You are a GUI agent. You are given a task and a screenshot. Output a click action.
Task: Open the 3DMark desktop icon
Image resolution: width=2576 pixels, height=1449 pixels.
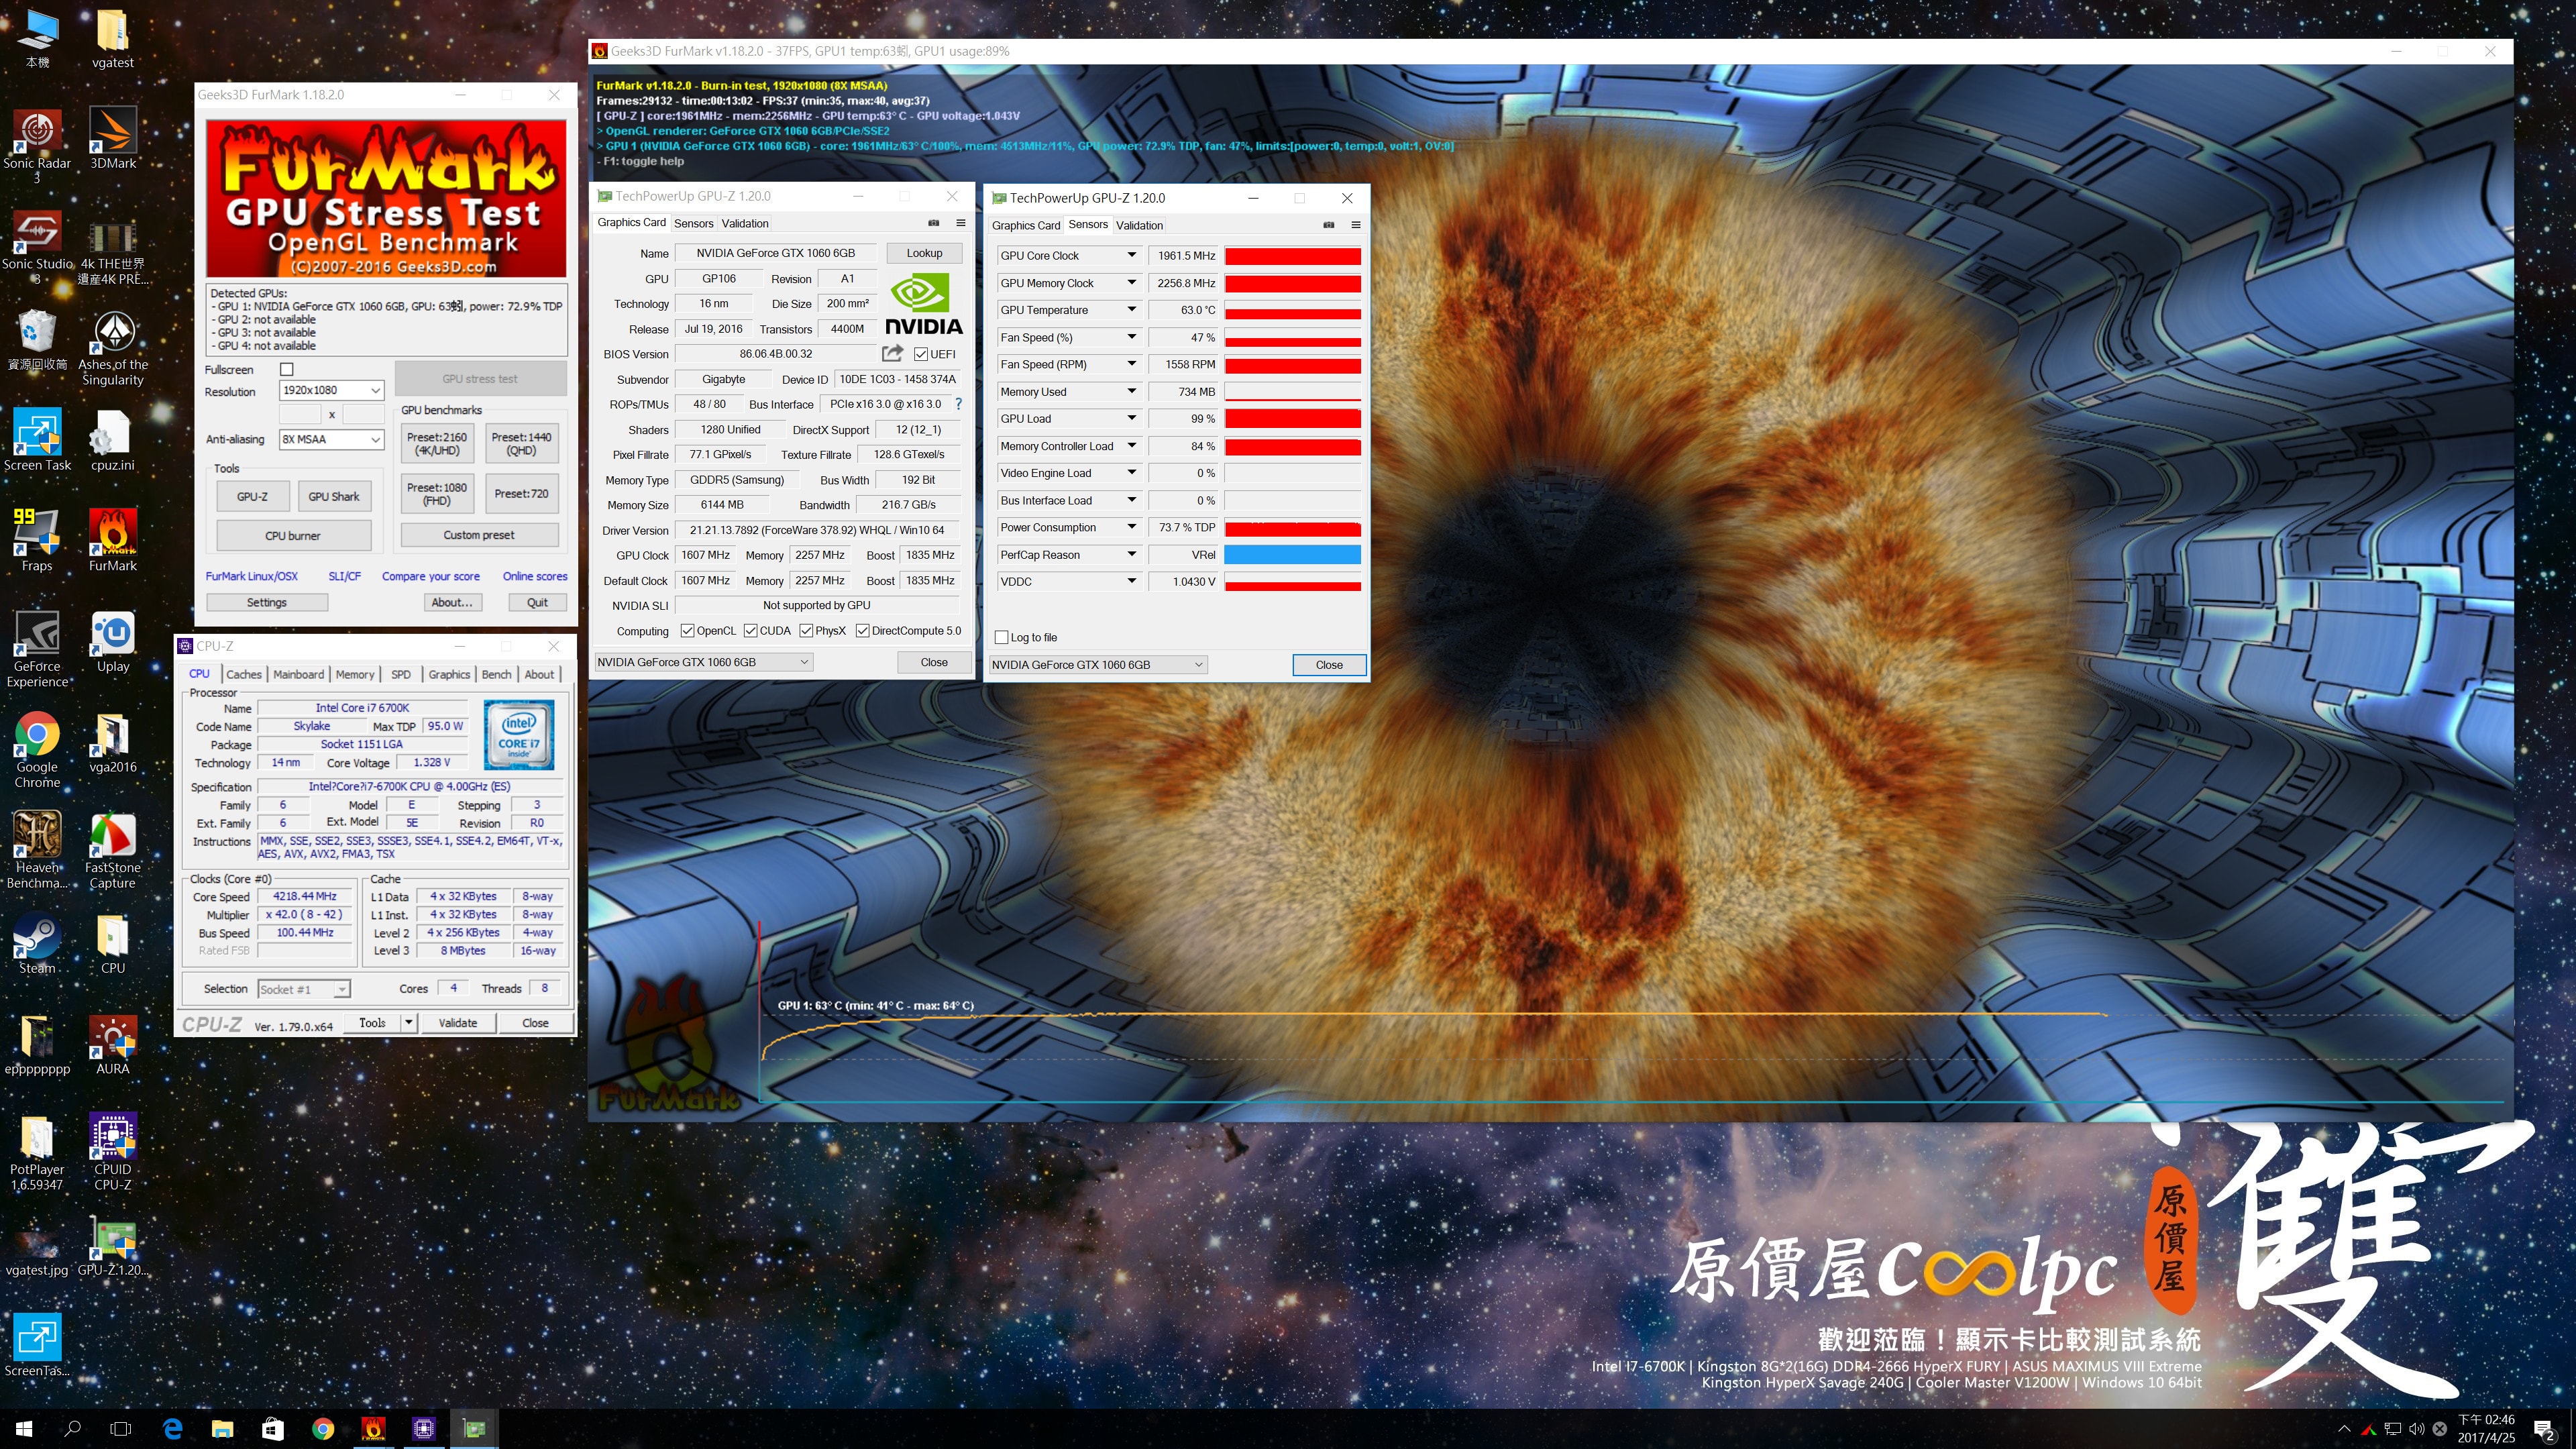[x=113, y=137]
